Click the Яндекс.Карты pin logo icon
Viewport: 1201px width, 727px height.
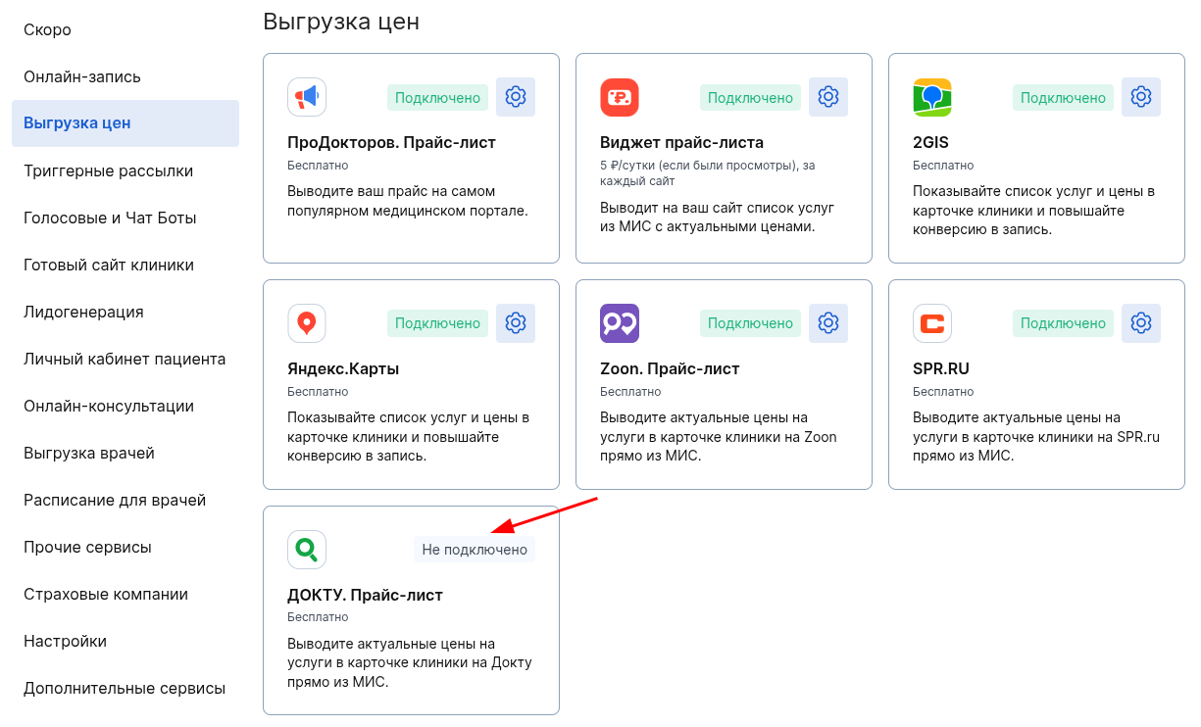click(x=307, y=323)
